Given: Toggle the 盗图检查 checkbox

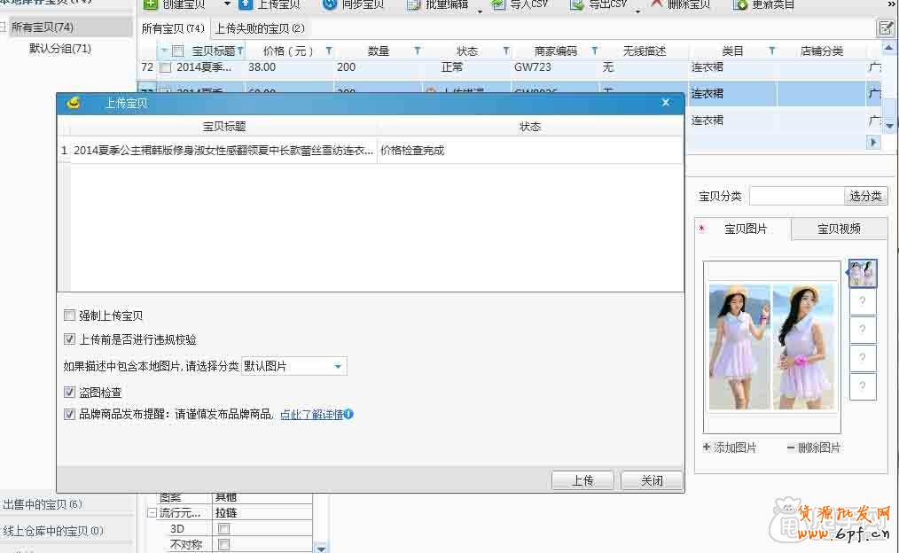Looking at the screenshot, I should click(x=70, y=393).
